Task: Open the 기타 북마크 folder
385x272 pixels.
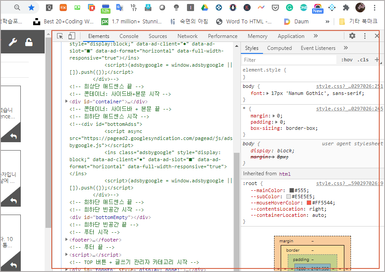Action: (x=358, y=22)
